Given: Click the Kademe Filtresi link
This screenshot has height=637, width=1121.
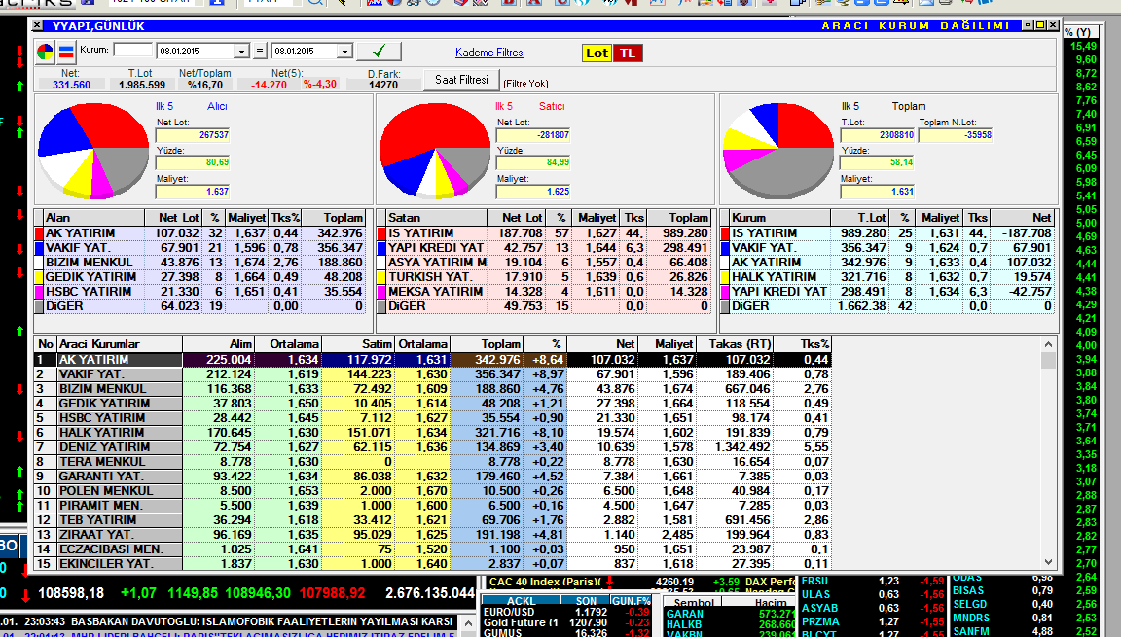Looking at the screenshot, I should click(489, 53).
